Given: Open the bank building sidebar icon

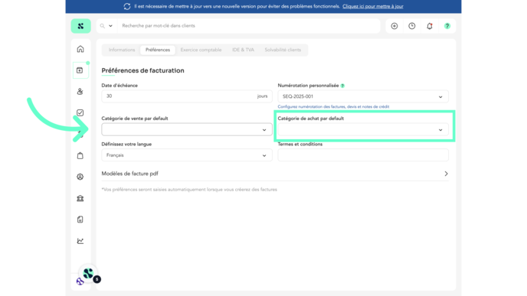Looking at the screenshot, I should pyautogui.click(x=80, y=198).
